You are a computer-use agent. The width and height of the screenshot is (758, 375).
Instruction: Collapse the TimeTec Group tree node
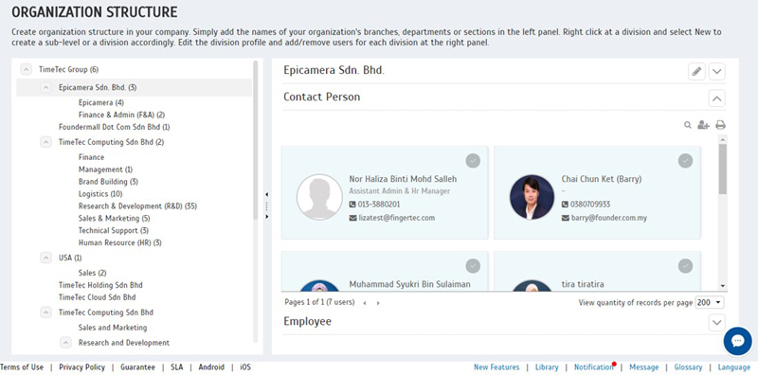point(27,69)
